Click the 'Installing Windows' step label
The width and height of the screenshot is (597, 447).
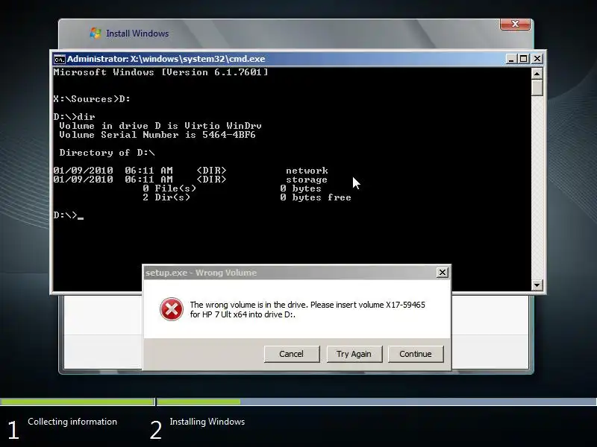[207, 422]
